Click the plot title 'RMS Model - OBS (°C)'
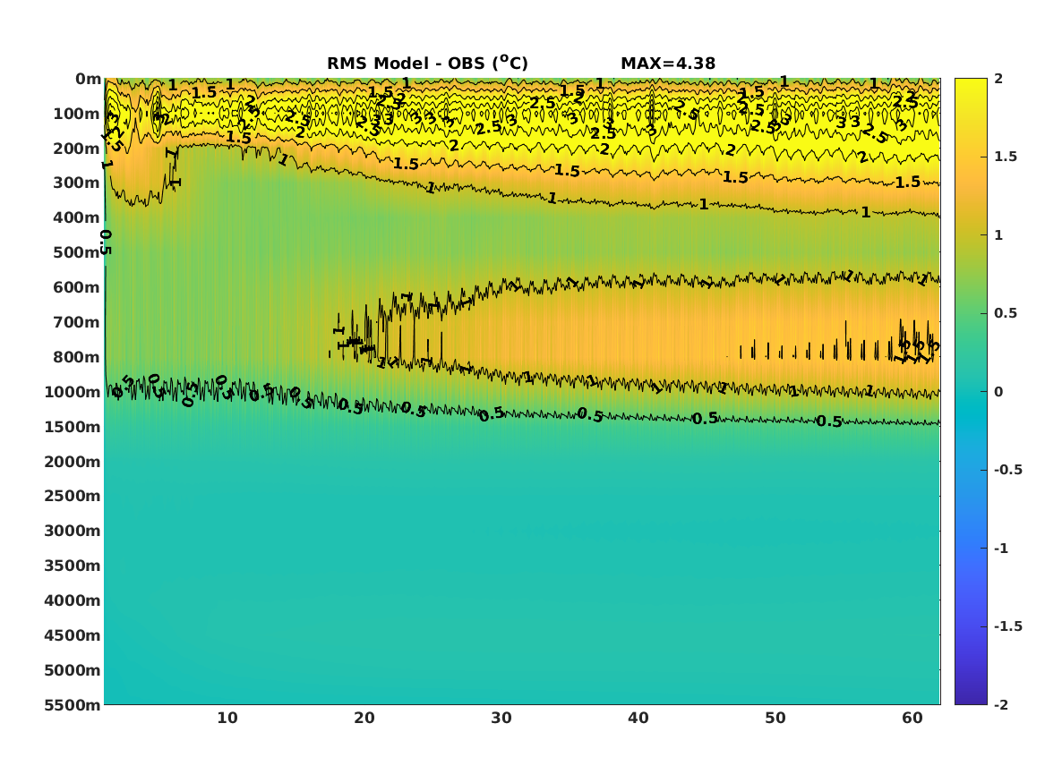Viewport: 1045px width, 783px height. point(427,63)
